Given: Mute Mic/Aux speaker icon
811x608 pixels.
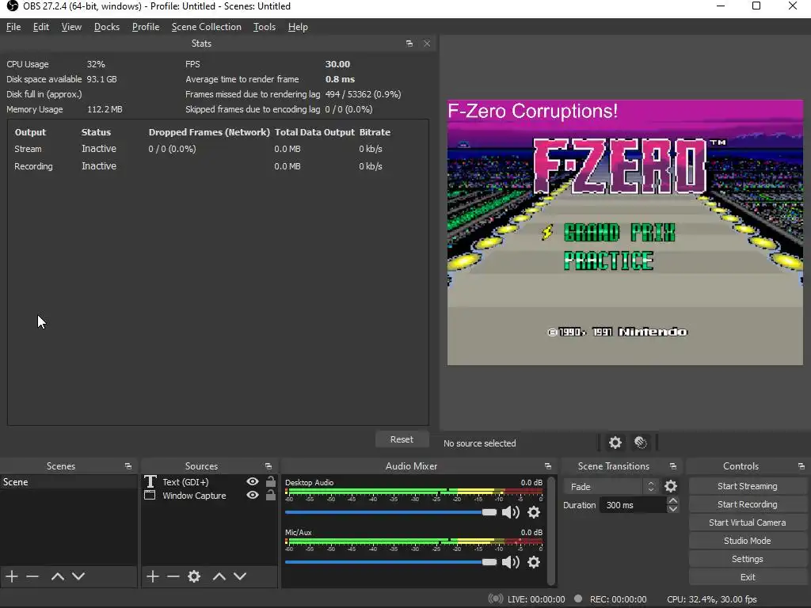Looking at the screenshot, I should click(x=511, y=562).
